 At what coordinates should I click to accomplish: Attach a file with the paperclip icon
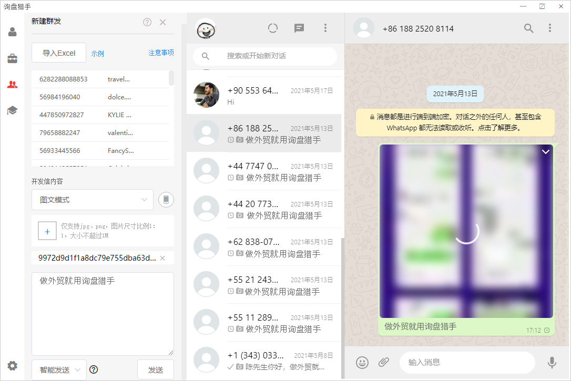[383, 362]
